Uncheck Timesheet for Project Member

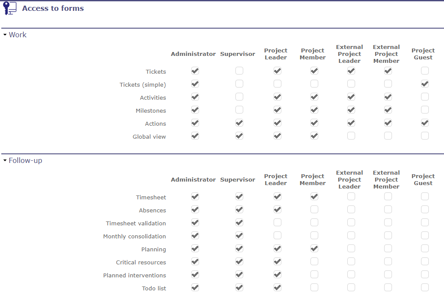coord(314,196)
